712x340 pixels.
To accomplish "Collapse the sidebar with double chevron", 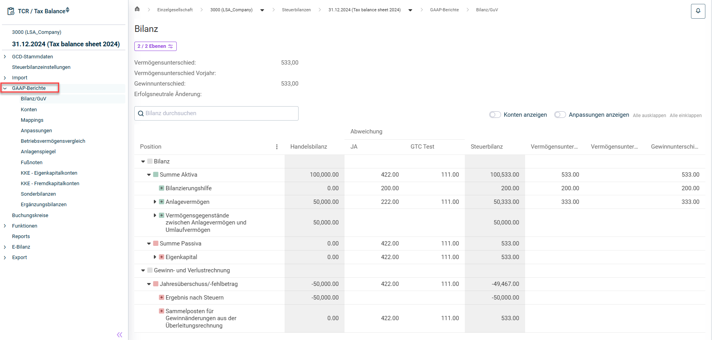I will [x=120, y=335].
